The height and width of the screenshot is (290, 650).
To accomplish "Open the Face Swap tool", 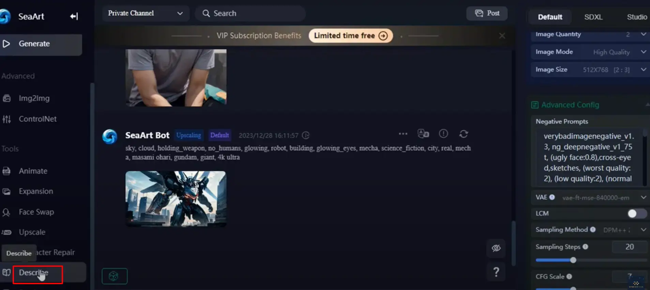I will [36, 212].
